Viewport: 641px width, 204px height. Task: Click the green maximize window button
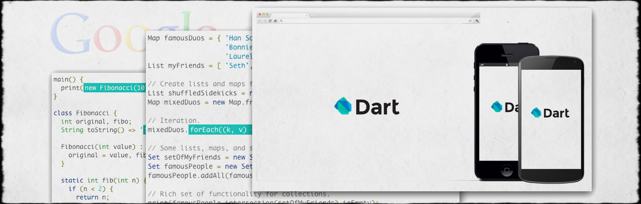coord(267,15)
